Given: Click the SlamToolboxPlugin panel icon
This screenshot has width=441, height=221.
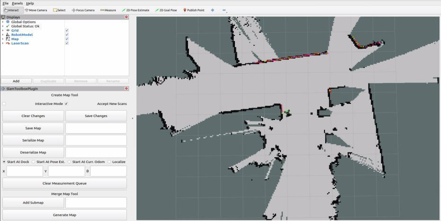Looking at the screenshot, I should point(3,88).
